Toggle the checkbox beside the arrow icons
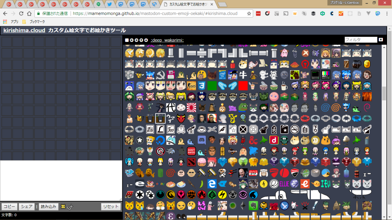 (x=127, y=40)
